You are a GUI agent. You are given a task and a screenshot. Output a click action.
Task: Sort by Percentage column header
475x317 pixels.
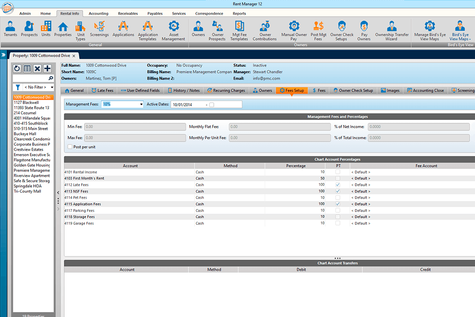pyautogui.click(x=296, y=165)
